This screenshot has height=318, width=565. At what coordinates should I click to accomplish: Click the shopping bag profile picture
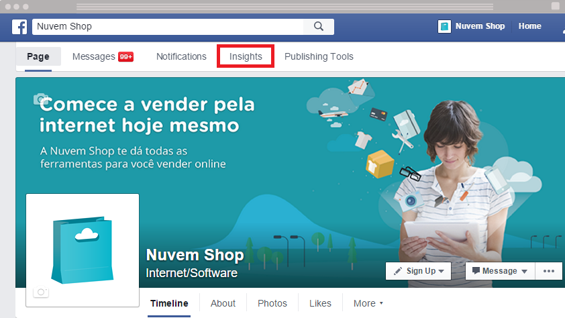(x=83, y=250)
